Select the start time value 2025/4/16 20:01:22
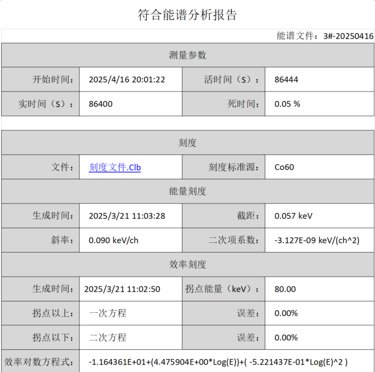 tap(126, 80)
